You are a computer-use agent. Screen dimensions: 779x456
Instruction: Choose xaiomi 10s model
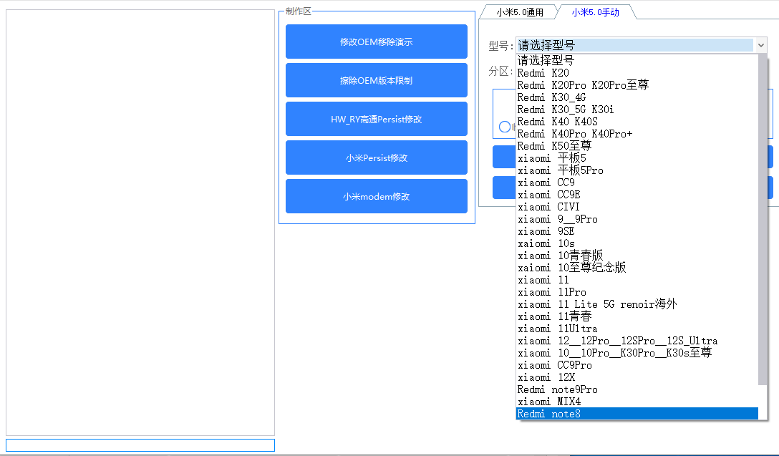coord(637,243)
